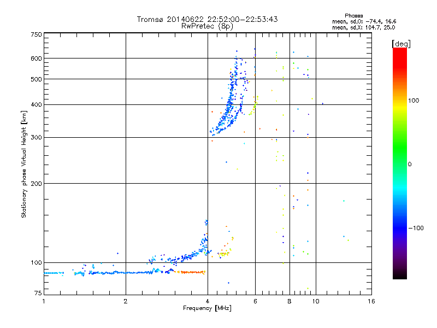This screenshot has width=437, height=328.
Task: Click the y-axis tick label '200'
Action: coord(37,184)
